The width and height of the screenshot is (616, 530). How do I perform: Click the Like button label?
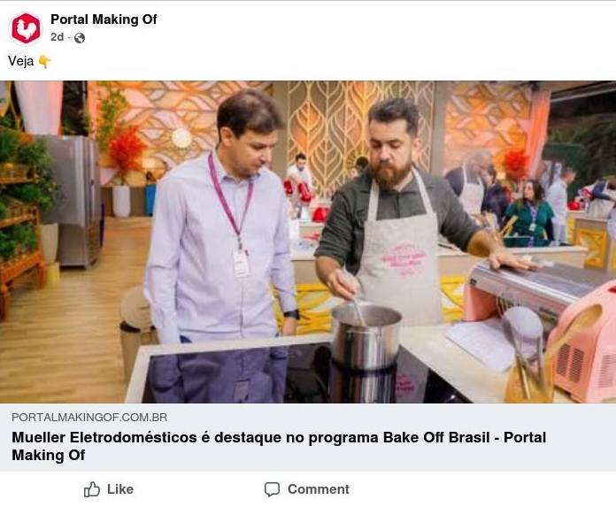pyautogui.click(x=120, y=489)
